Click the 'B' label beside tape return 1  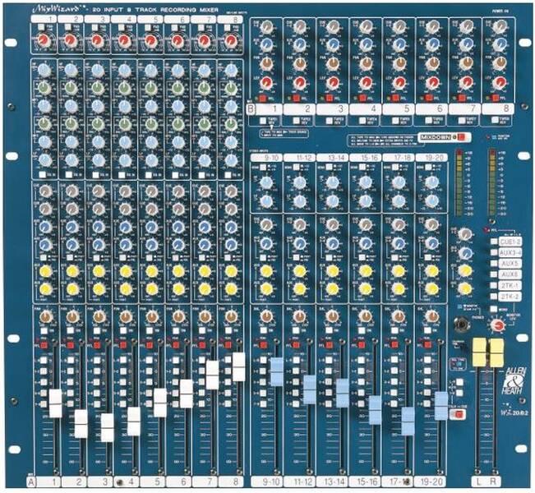(x=251, y=109)
